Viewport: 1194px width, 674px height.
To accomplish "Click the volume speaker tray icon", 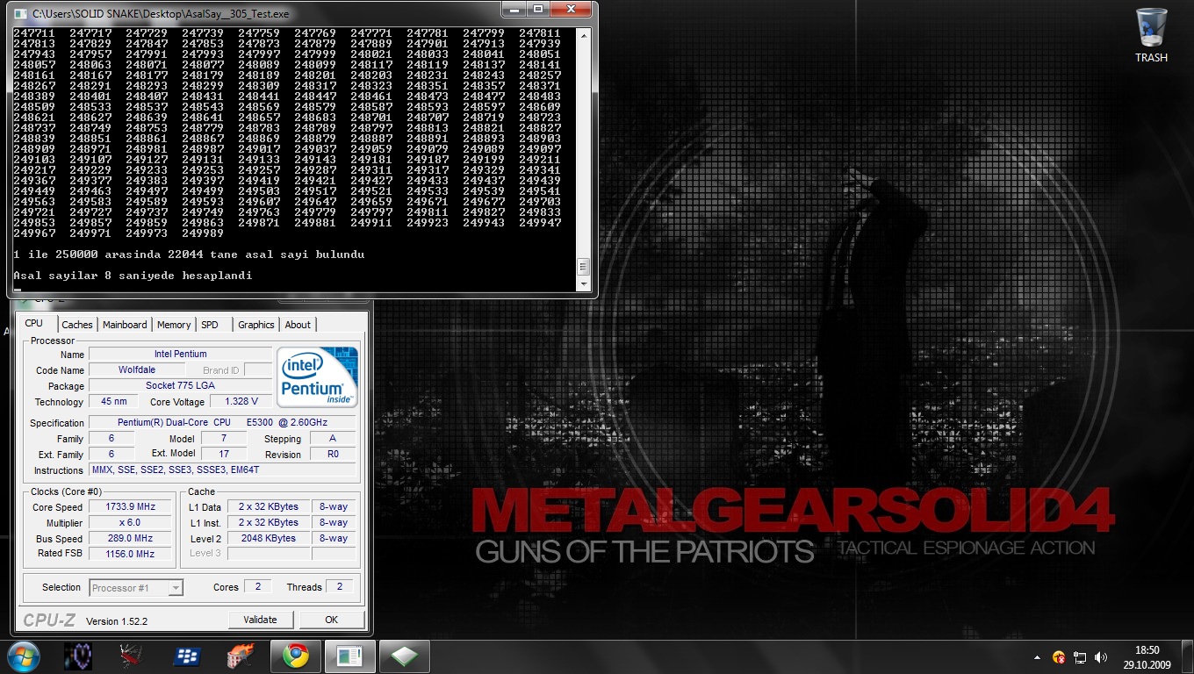I will click(x=1101, y=656).
